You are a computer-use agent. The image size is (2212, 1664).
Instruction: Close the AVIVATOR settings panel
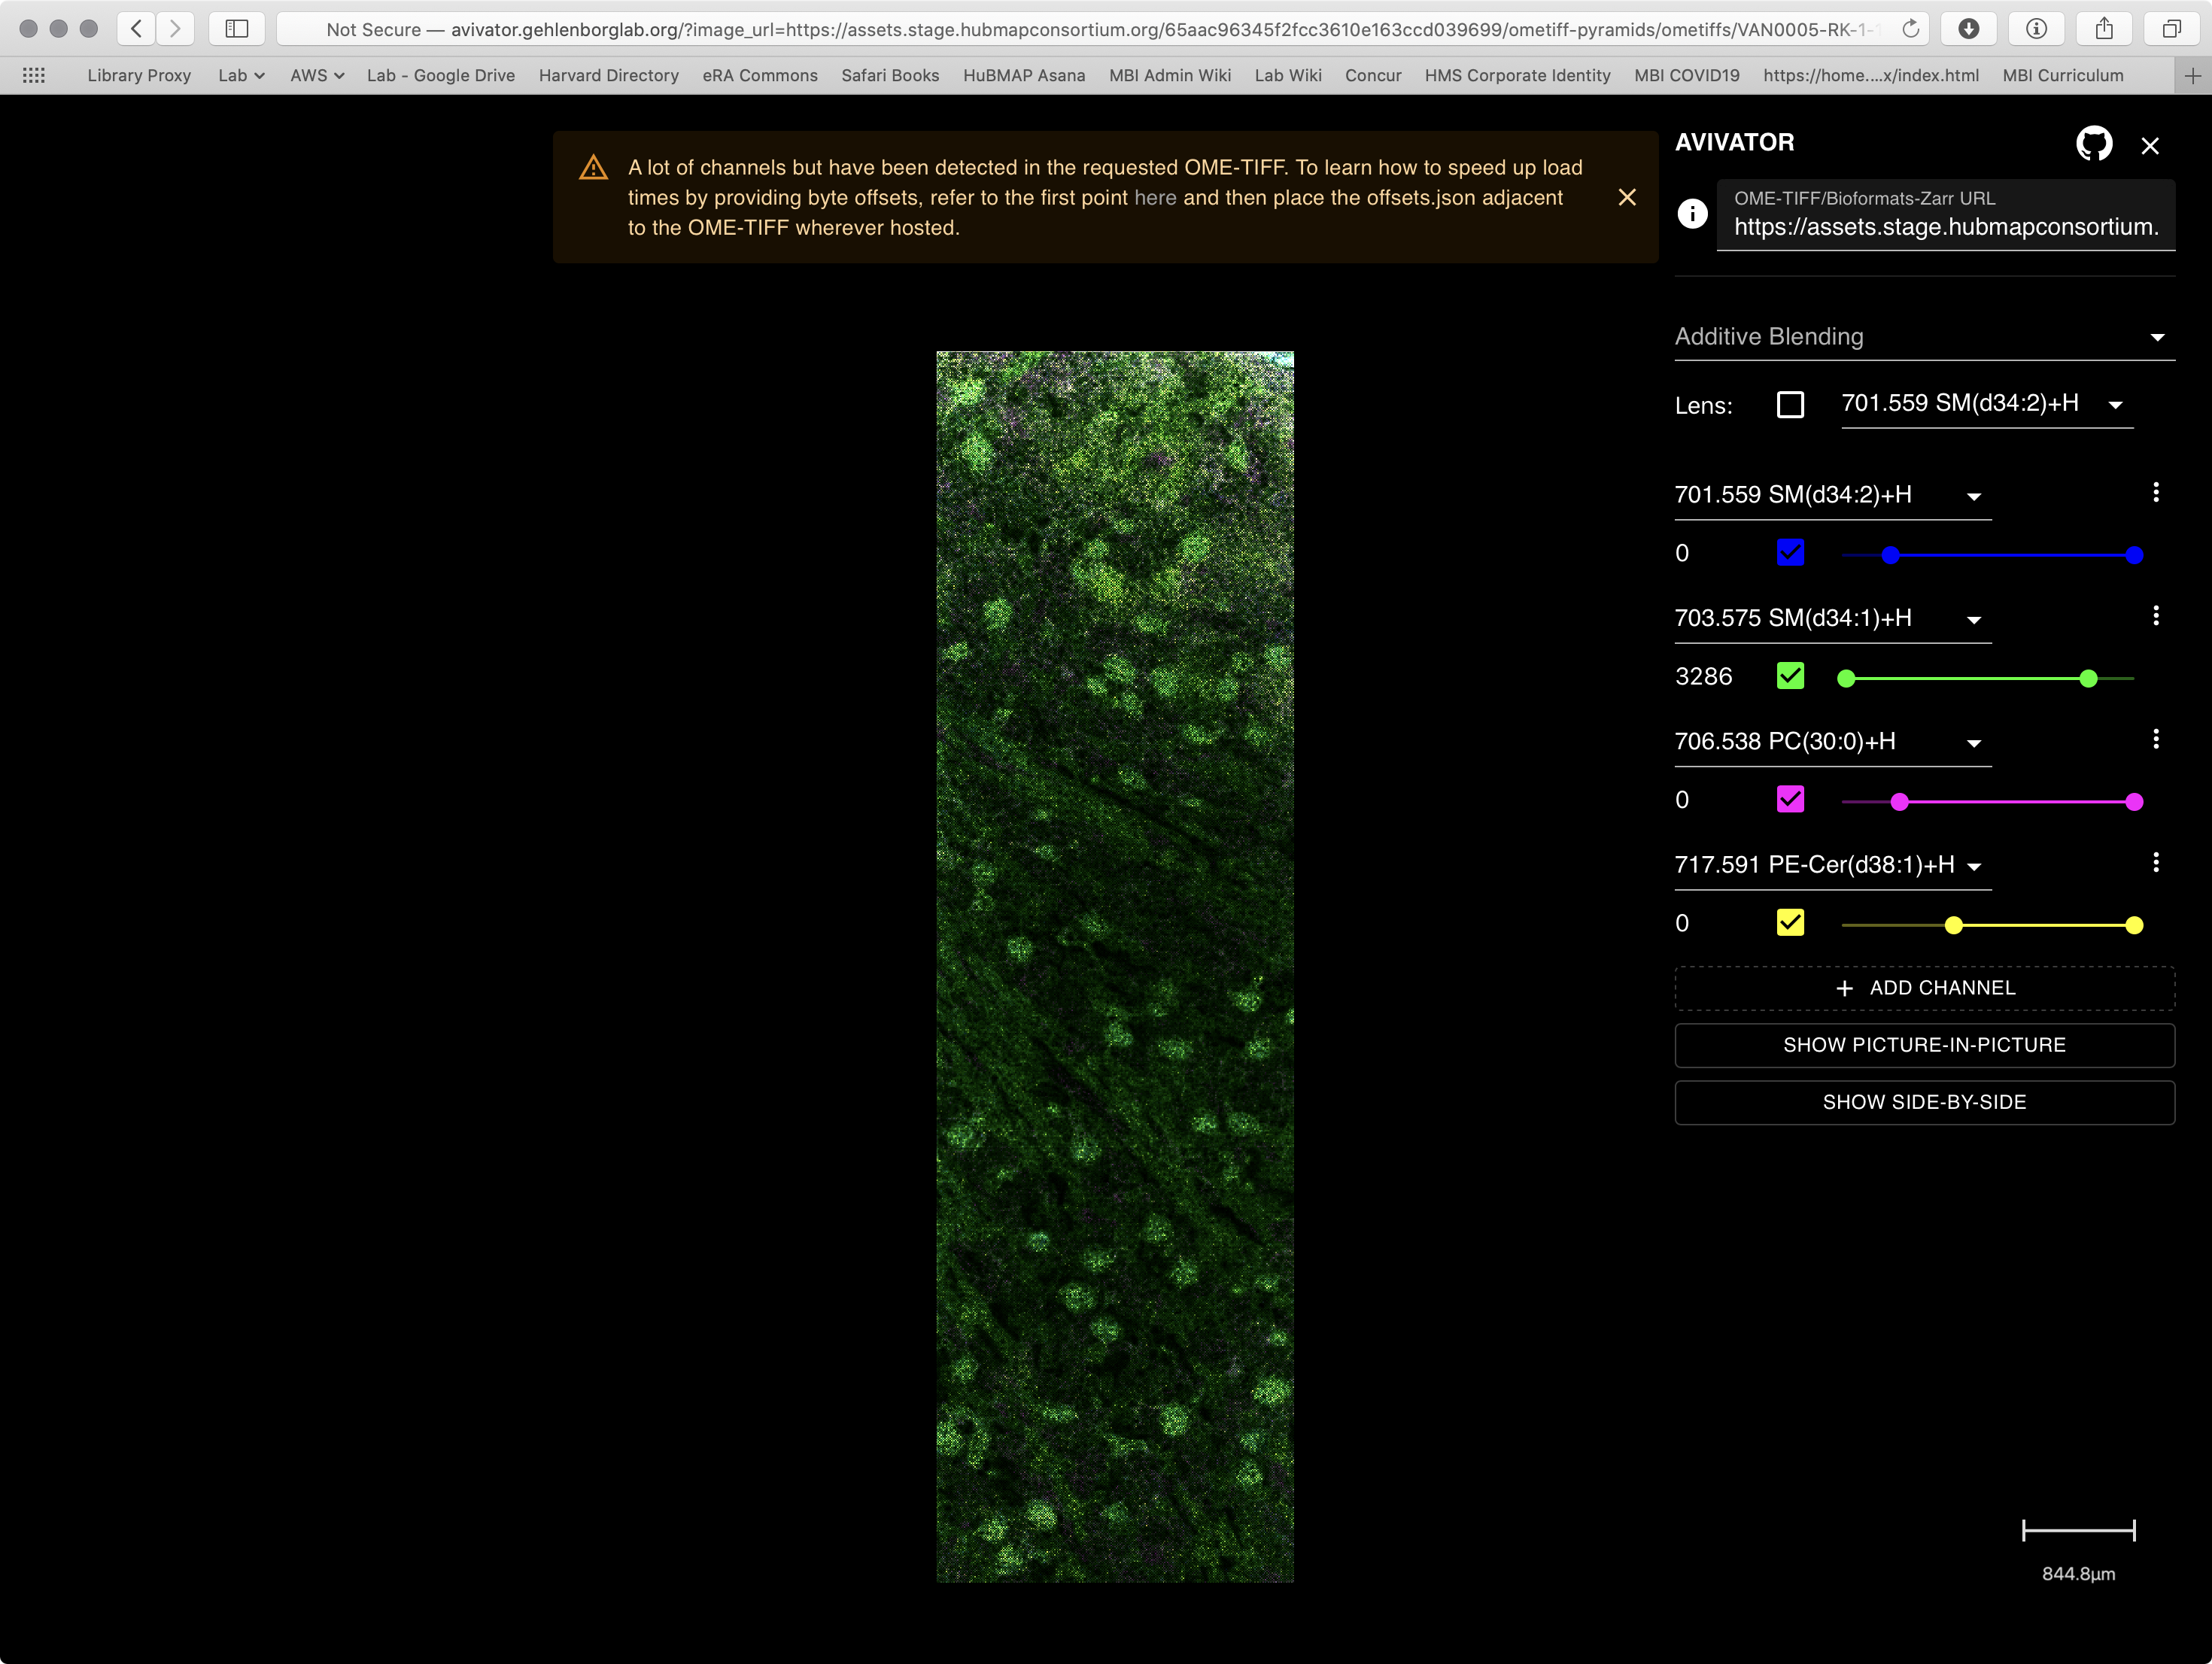pos(2151,146)
